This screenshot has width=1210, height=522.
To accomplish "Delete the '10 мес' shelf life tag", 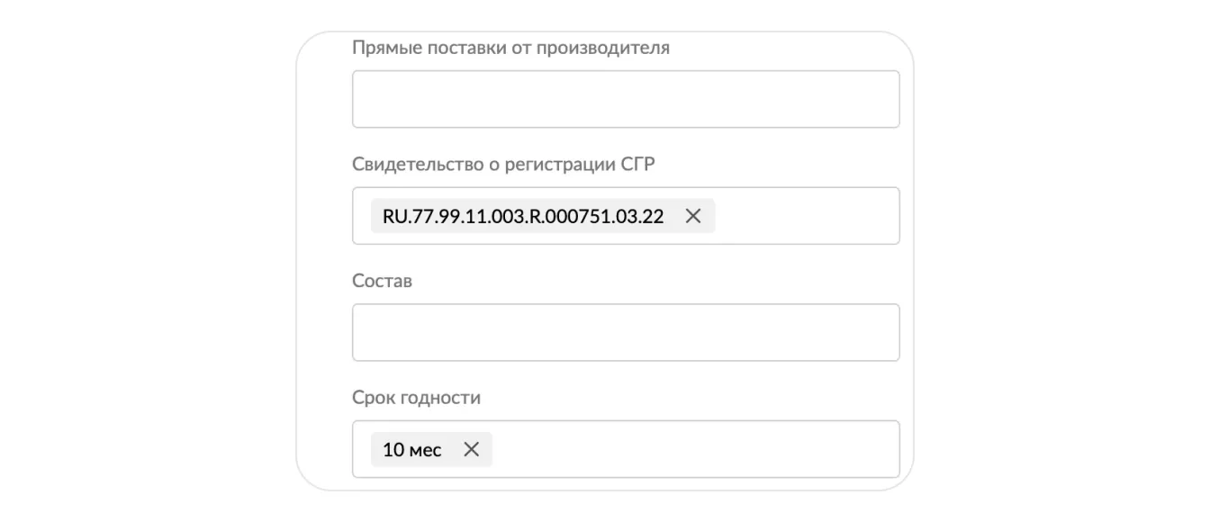I will (x=471, y=450).
